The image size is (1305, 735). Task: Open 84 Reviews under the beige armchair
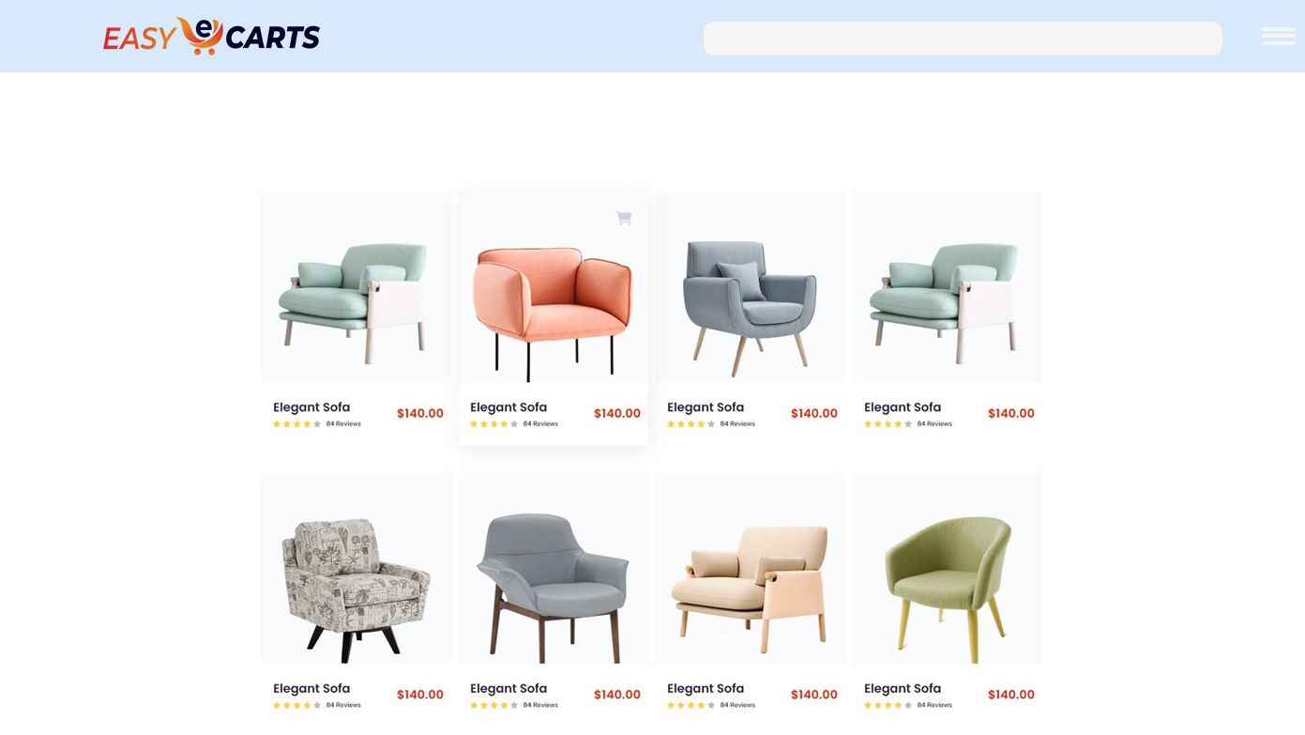click(737, 705)
